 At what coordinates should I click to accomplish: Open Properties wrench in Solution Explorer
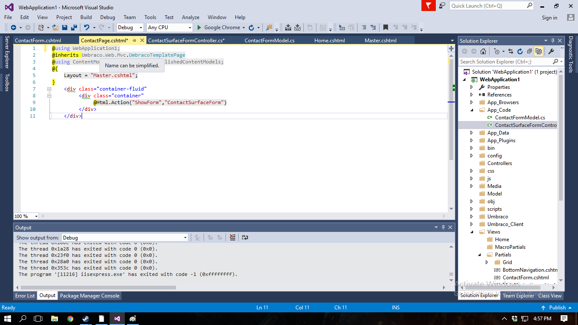[x=551, y=52]
